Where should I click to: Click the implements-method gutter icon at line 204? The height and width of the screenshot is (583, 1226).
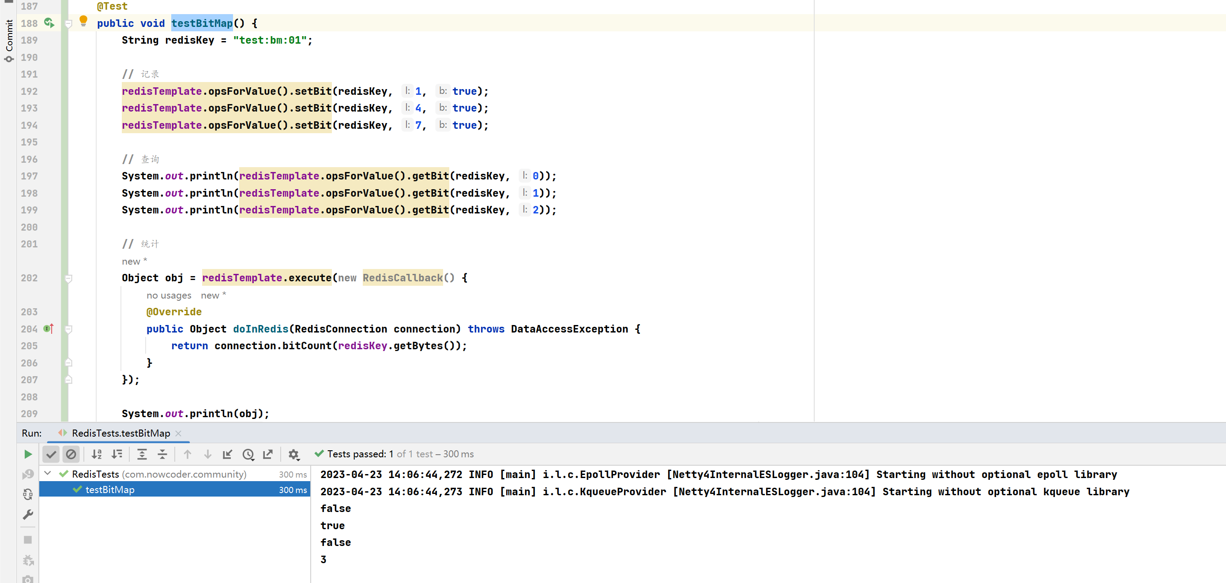(49, 329)
